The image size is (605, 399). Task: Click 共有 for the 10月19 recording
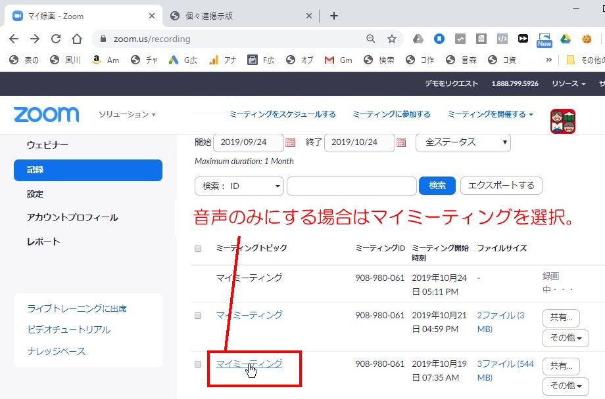561,366
